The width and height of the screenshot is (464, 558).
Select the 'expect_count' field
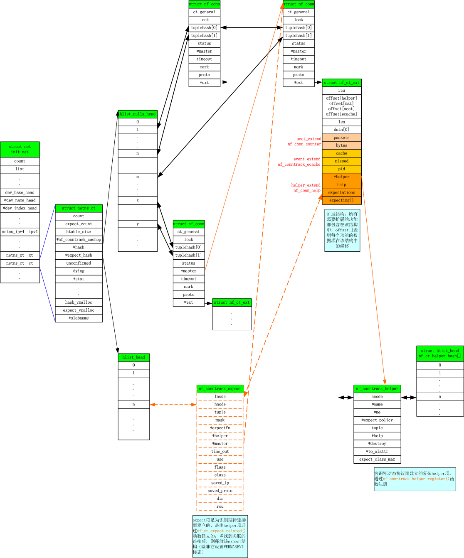click(x=79, y=224)
